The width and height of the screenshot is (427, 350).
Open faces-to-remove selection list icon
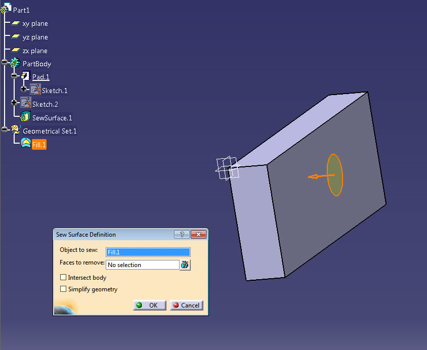185,265
